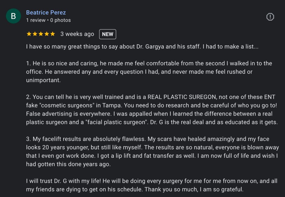Click the "REAL PLASTIC SUREGON" capitalized text

point(182,97)
